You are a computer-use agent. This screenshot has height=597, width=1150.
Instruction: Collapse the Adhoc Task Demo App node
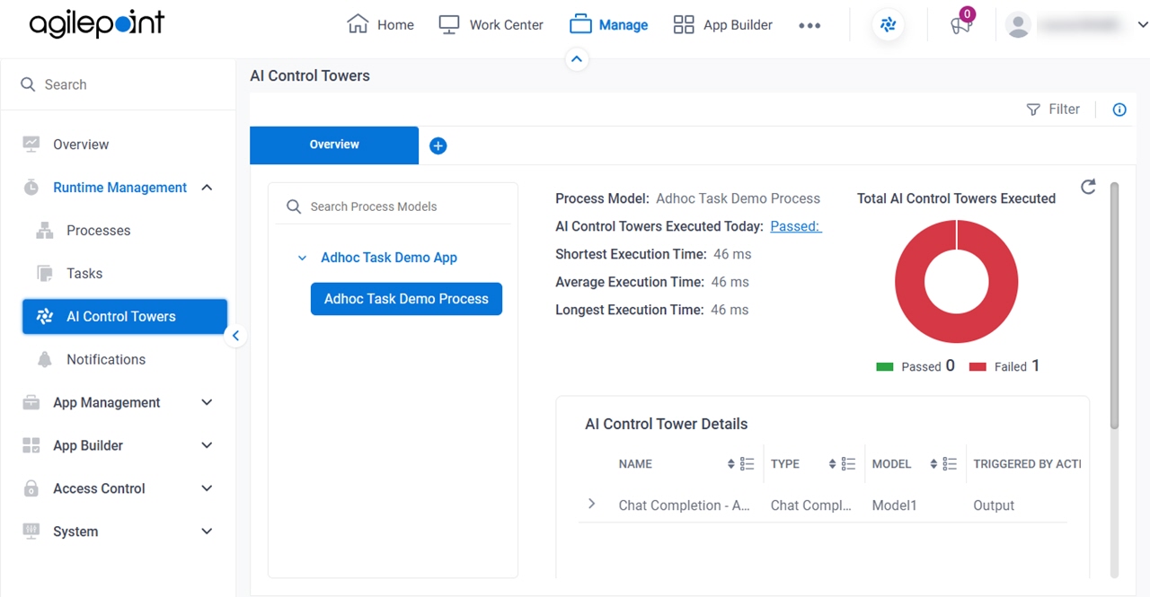pos(302,258)
